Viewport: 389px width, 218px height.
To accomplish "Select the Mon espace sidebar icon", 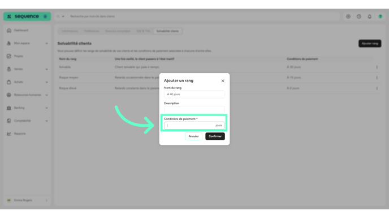I will pyautogui.click(x=9, y=43).
